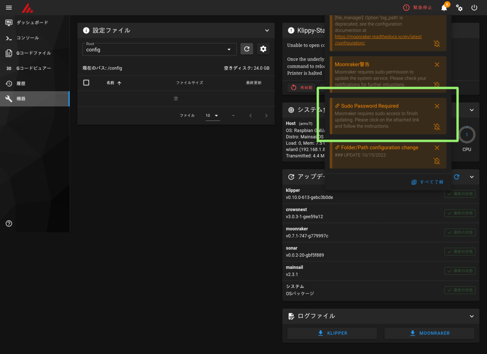Viewport: 487px width, 354px height.
Task: Sort files by 名前 column
Action: [x=114, y=83]
